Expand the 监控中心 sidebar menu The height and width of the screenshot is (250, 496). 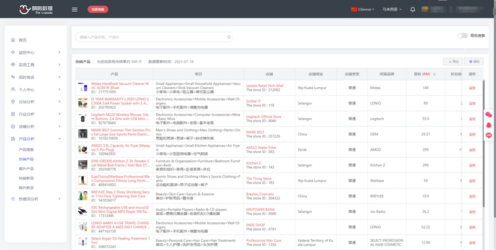[x=35, y=53]
